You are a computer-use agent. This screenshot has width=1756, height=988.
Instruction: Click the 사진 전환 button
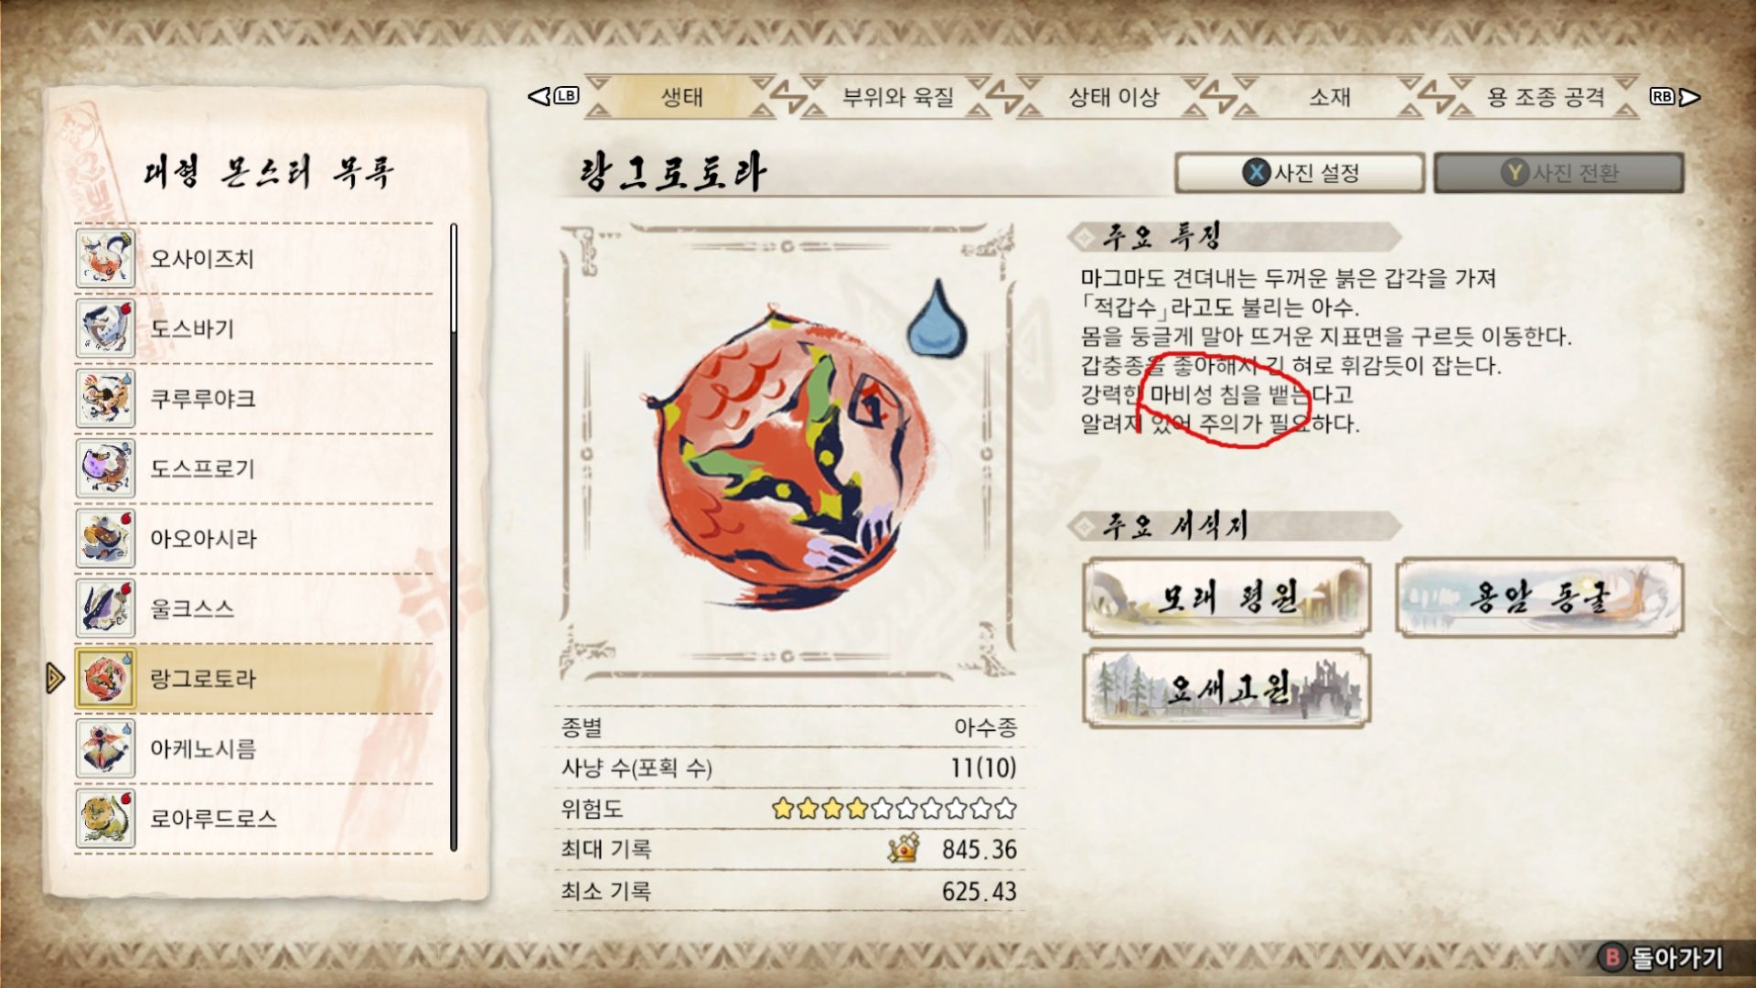click(x=1558, y=173)
